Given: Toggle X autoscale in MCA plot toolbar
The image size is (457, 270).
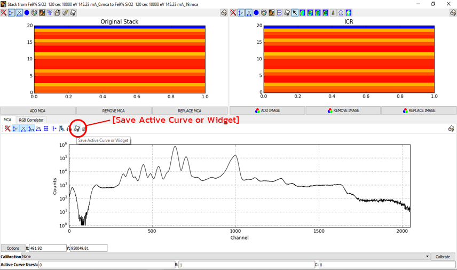Looking at the screenshot, I should 23,129.
